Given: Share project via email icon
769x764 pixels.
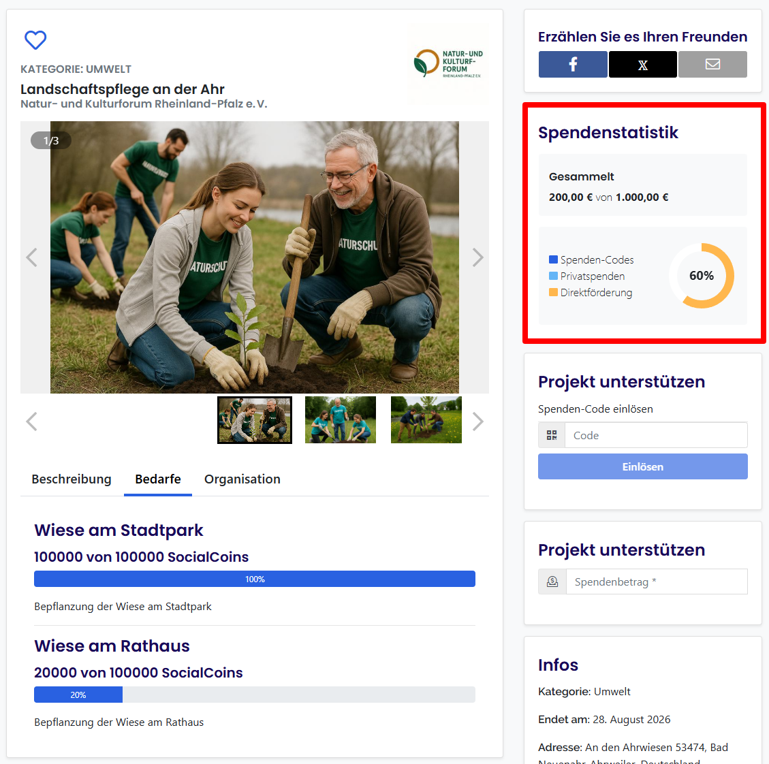Looking at the screenshot, I should coord(712,64).
